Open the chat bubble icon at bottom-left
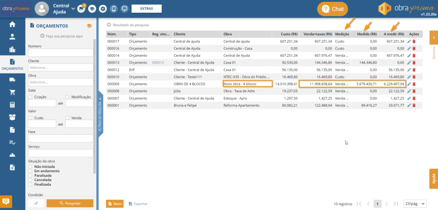Screen dimensions: 438x210 (6, 201)
